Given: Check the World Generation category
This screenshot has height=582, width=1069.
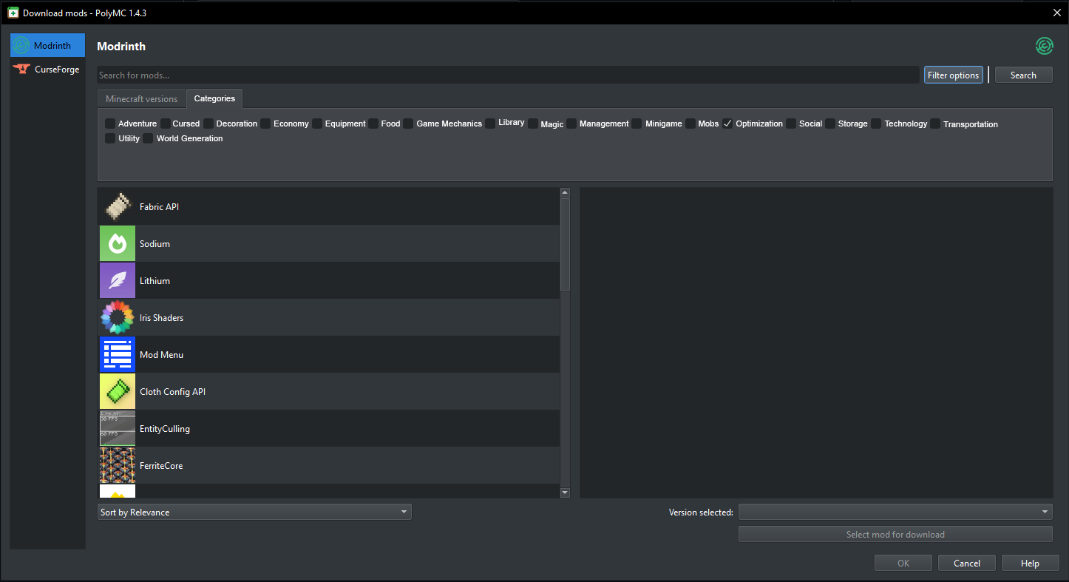Looking at the screenshot, I should click(147, 138).
